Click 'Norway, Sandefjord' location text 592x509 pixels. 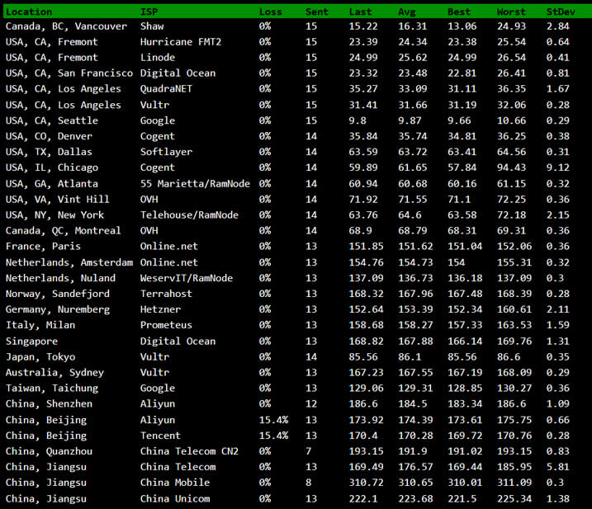58,294
